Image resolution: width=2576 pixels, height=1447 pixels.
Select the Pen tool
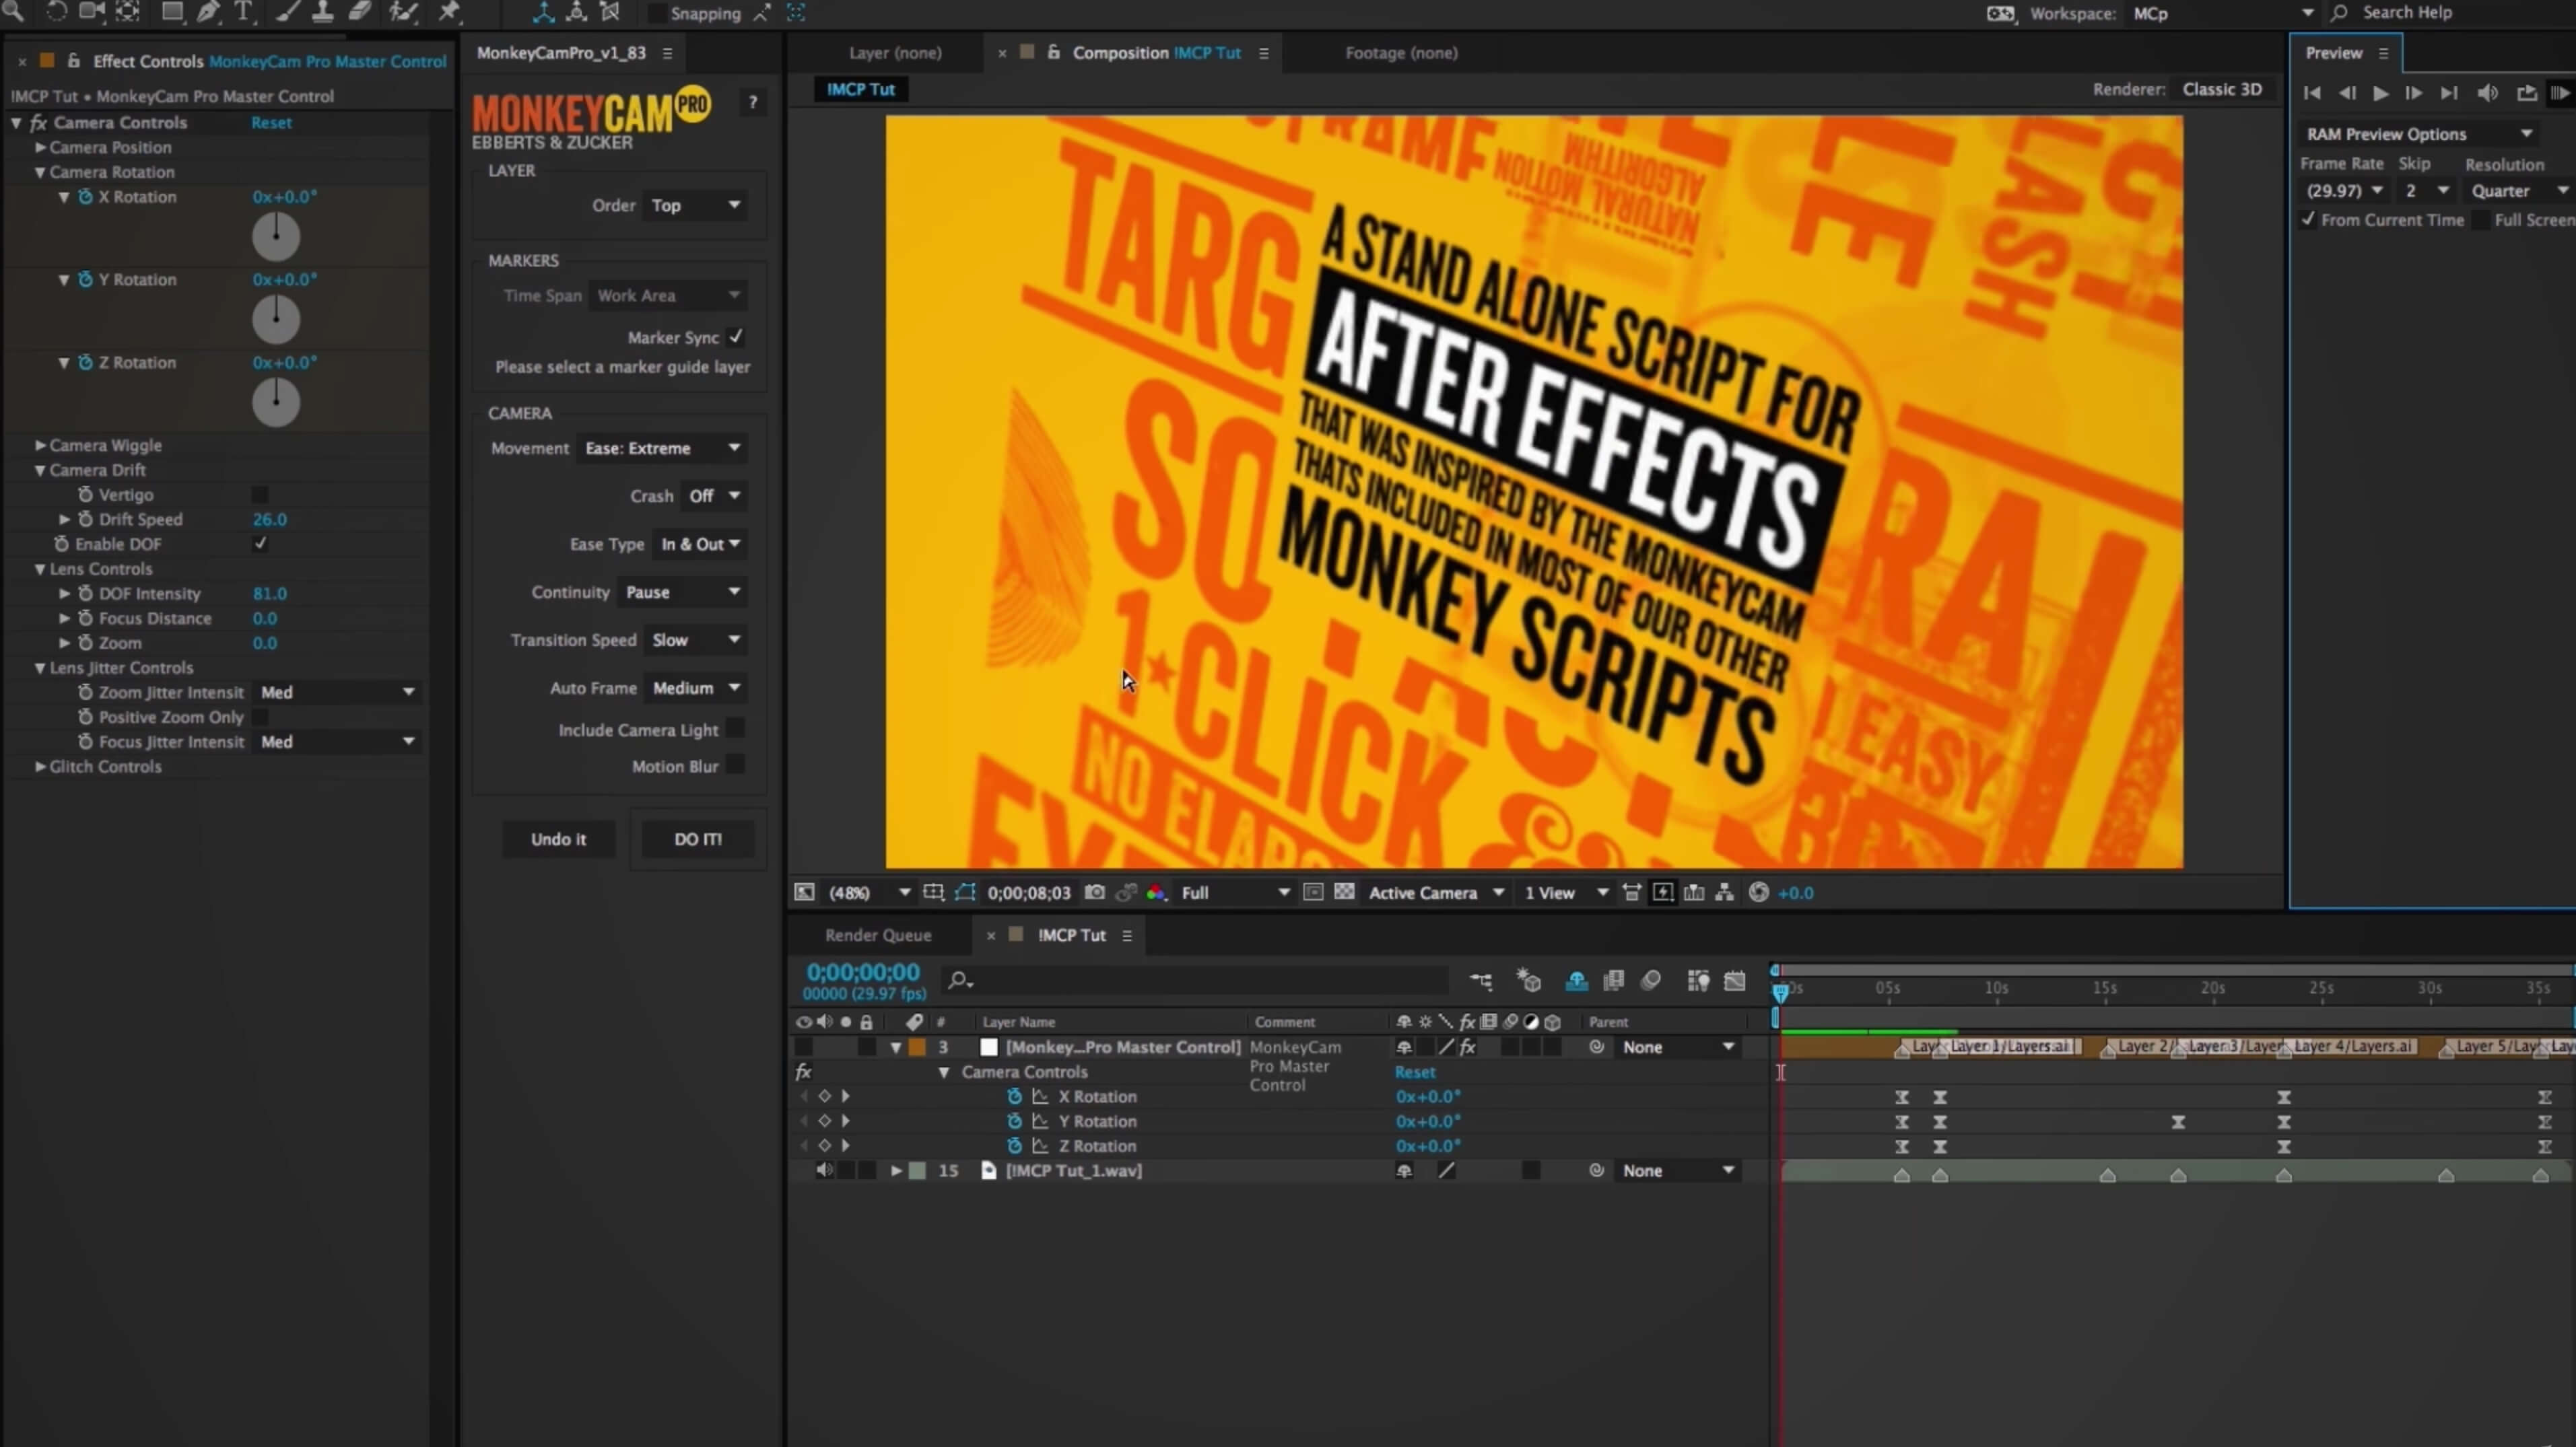click(x=208, y=11)
